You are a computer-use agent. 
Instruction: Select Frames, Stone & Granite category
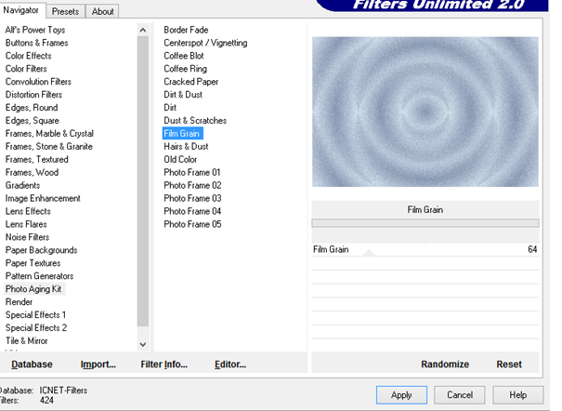(x=49, y=146)
